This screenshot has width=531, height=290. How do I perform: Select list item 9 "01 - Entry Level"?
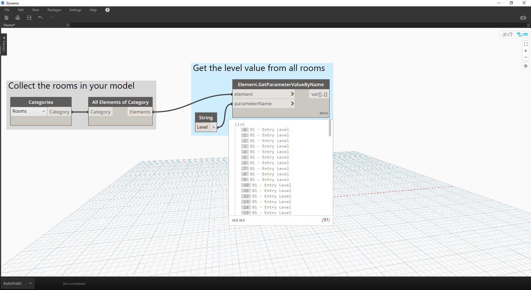tap(269, 180)
